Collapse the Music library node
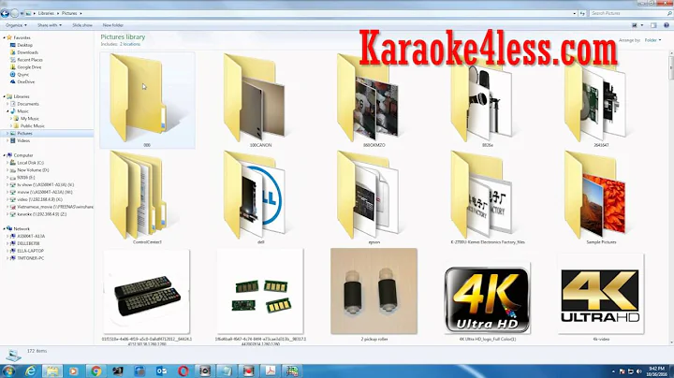Image resolution: width=674 pixels, height=378 pixels. [7, 111]
